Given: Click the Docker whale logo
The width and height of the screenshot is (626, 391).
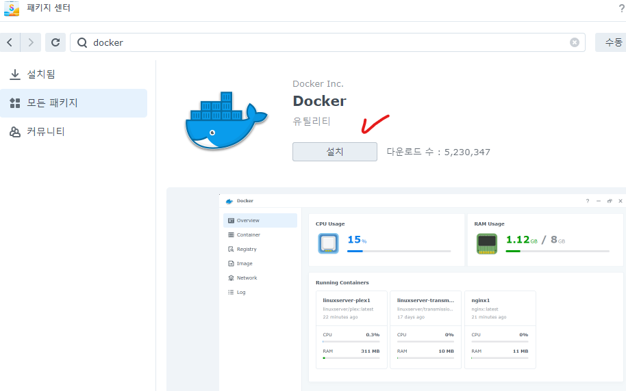Looking at the screenshot, I should click(x=226, y=121).
